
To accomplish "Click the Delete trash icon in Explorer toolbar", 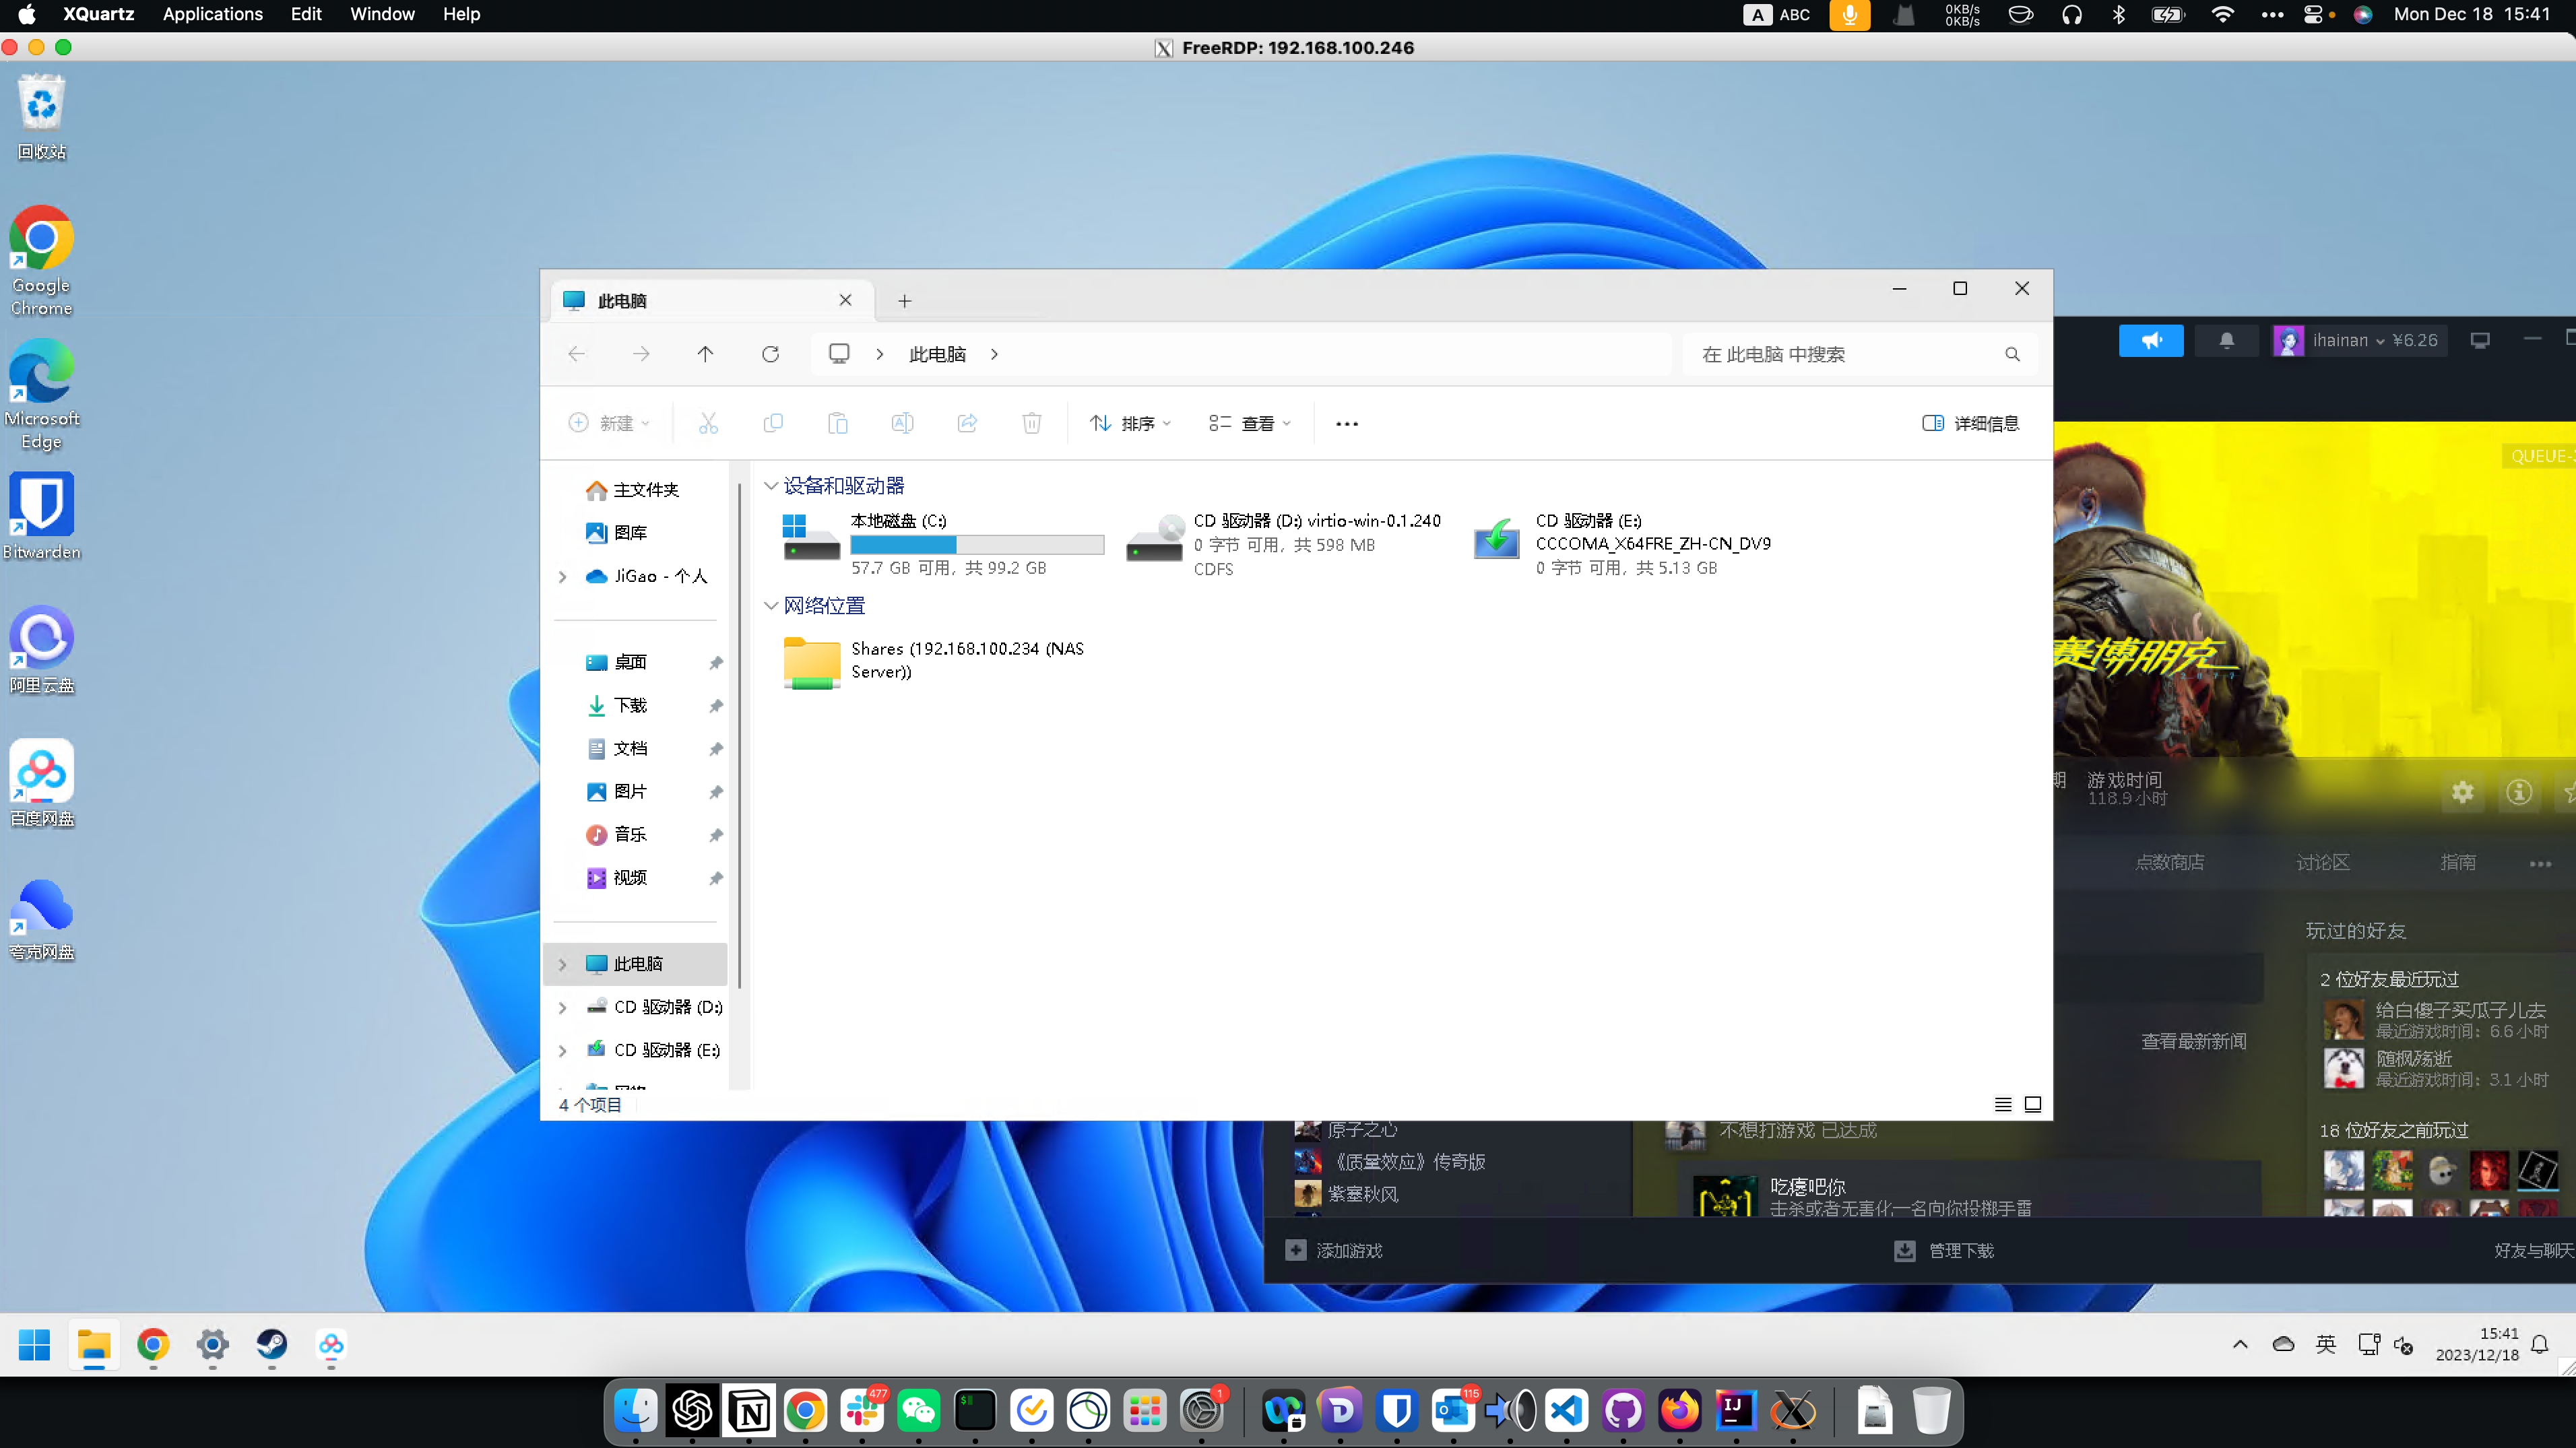I will pos(1032,423).
